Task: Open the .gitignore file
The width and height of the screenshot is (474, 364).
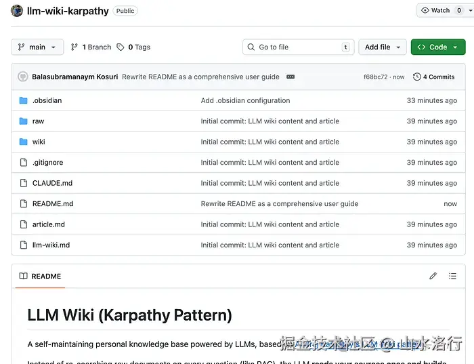Action: pos(48,163)
